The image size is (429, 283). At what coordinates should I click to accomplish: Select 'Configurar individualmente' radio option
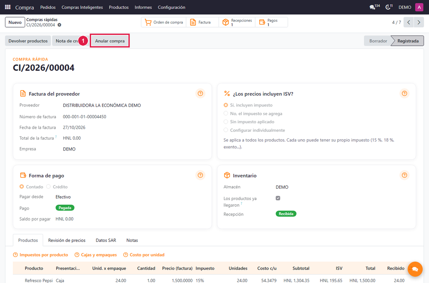(x=226, y=130)
